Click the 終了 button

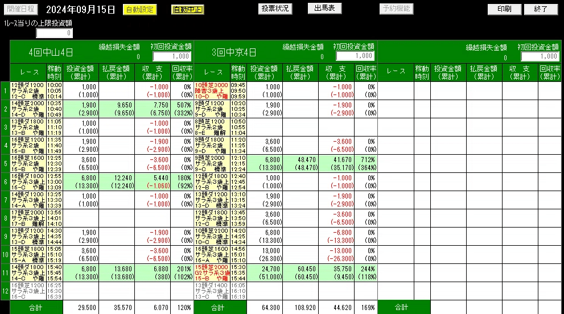(x=541, y=9)
